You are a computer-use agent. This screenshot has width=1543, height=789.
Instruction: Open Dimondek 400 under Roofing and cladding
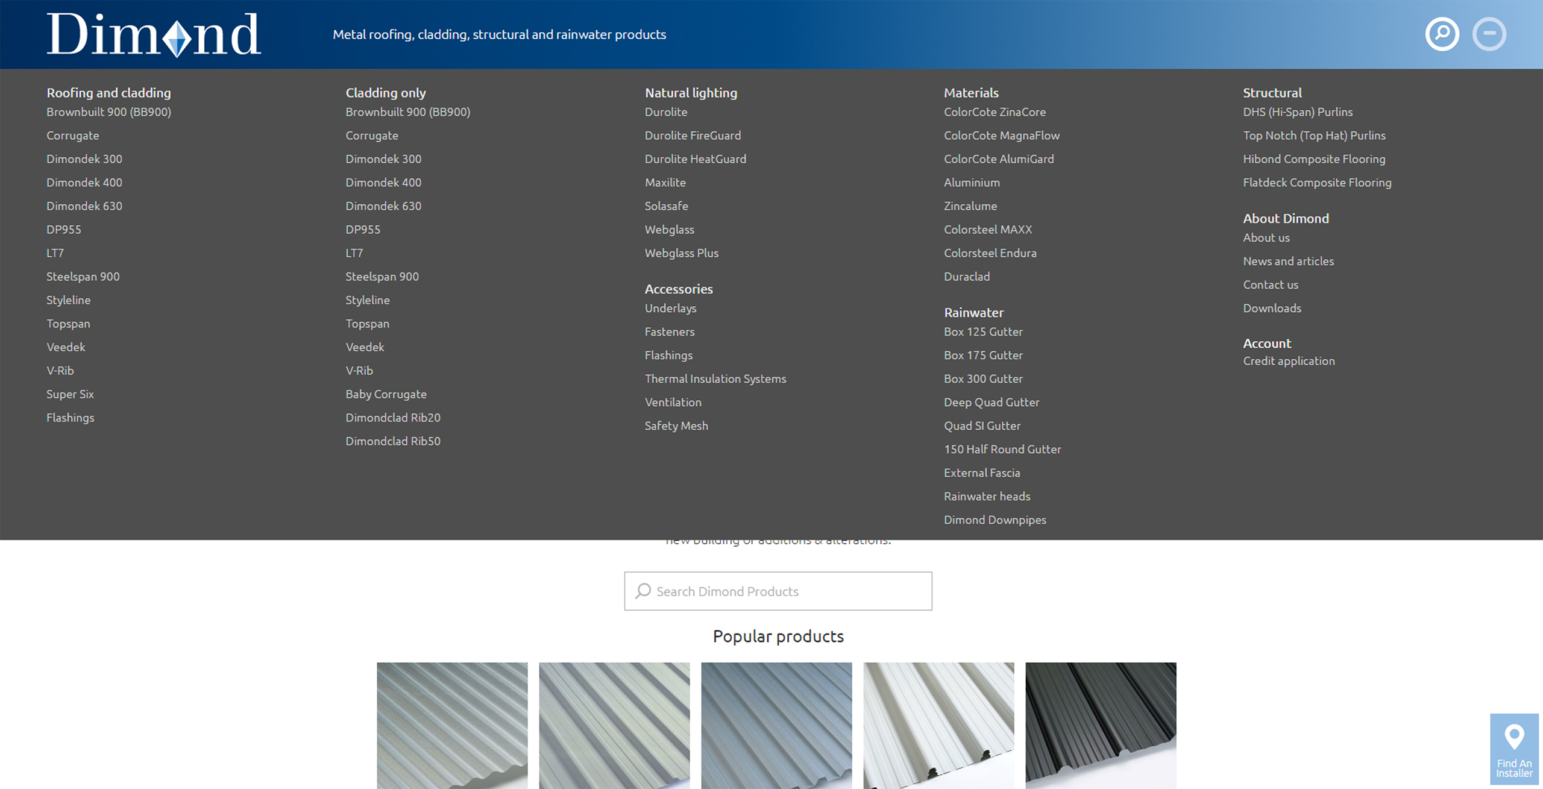coord(84,183)
